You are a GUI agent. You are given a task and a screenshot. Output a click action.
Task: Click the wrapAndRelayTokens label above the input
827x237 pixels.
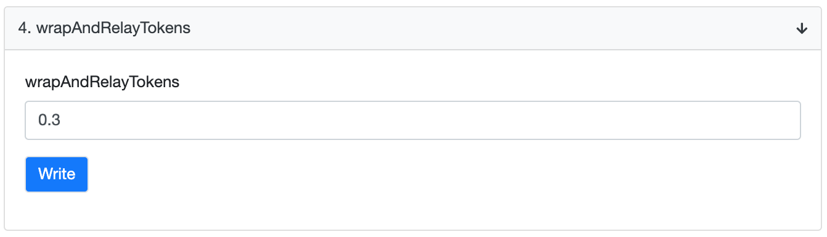point(102,82)
